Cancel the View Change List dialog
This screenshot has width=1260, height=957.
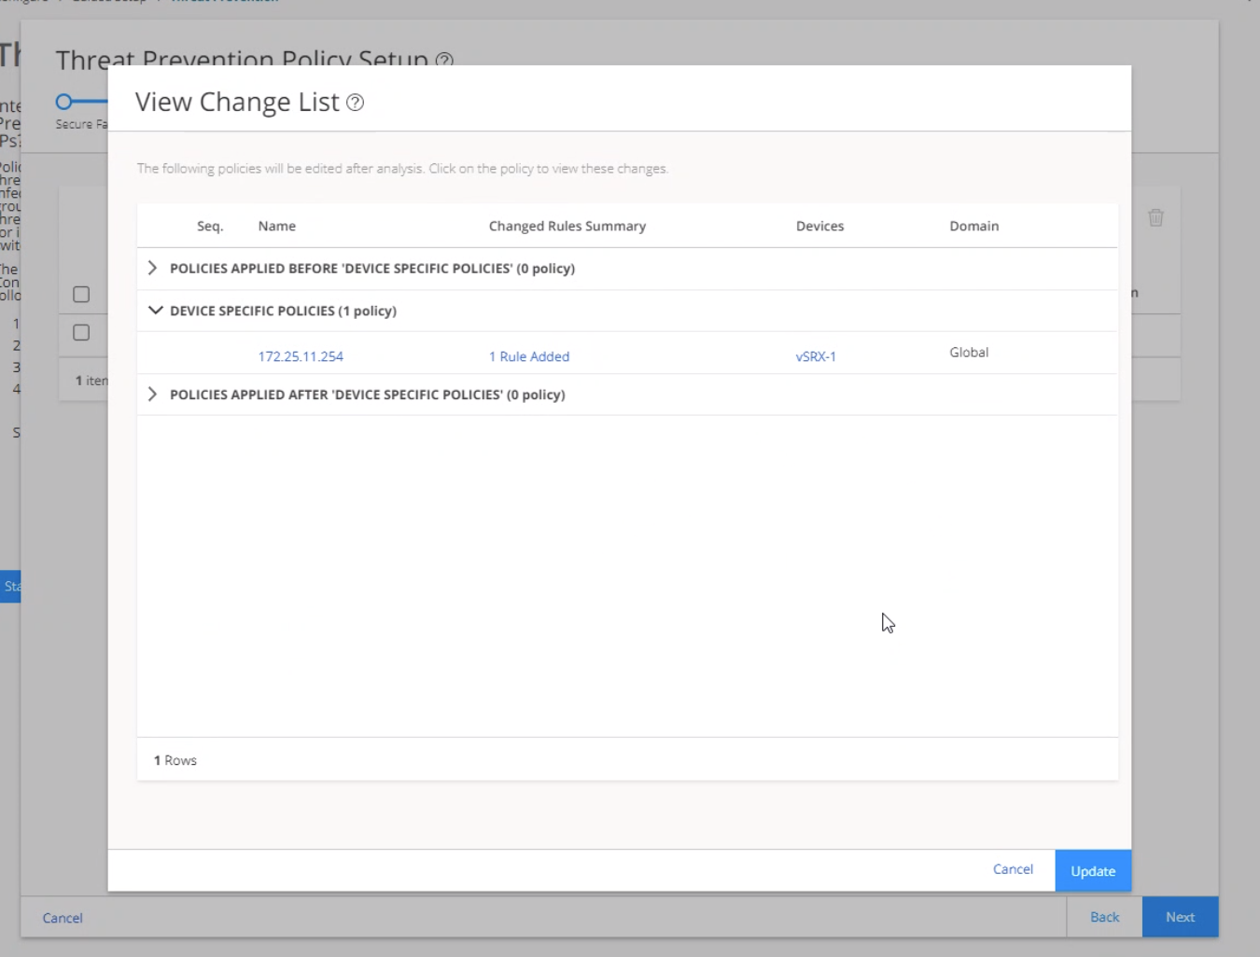click(1012, 869)
